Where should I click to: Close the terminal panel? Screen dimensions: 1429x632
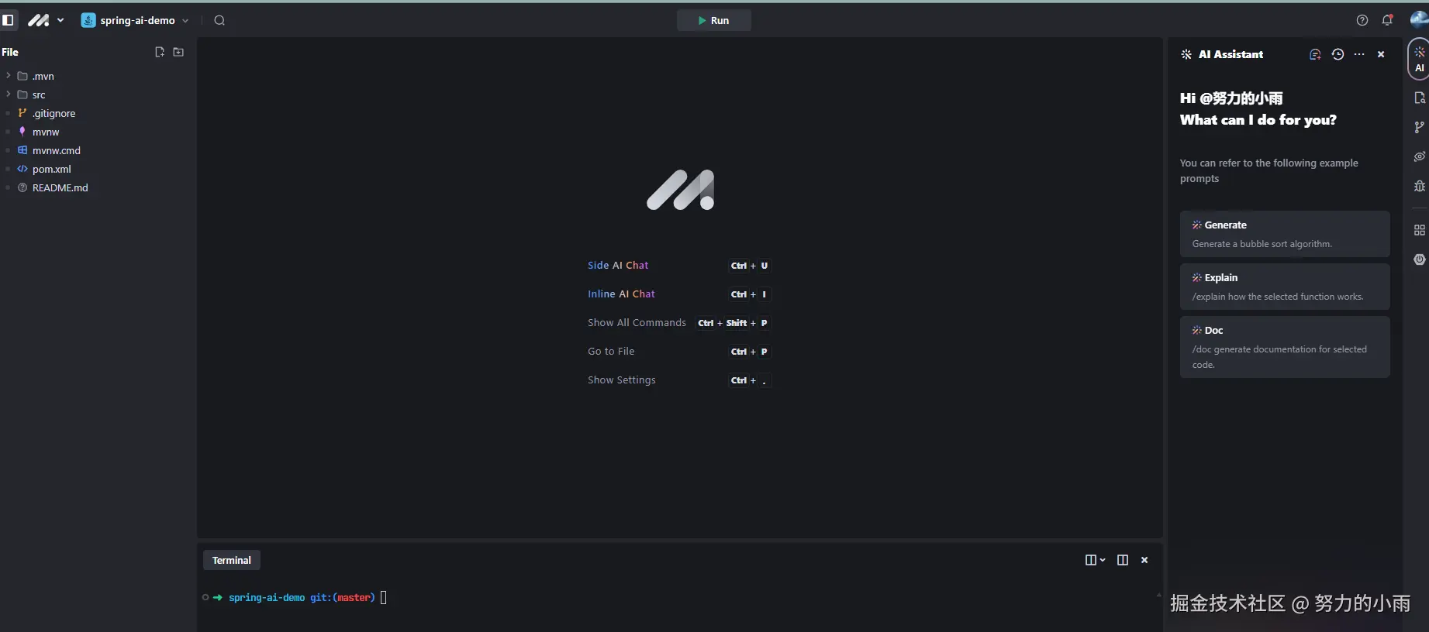(x=1144, y=560)
